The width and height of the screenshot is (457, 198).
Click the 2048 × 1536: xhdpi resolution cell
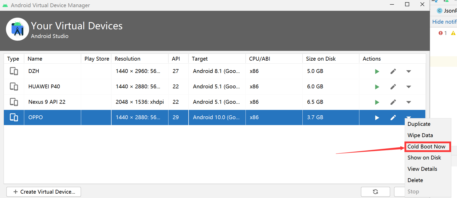coord(140,102)
